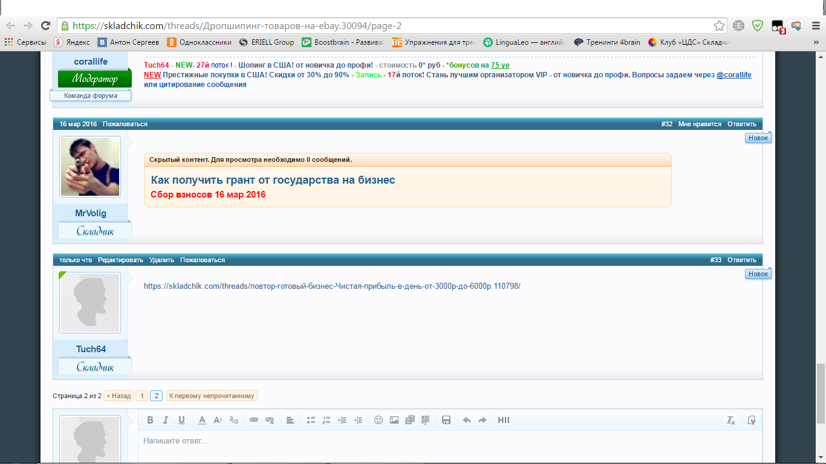Screen dimensions: 826x464
Task: Insert a smiley into the reply
Action: point(379,420)
